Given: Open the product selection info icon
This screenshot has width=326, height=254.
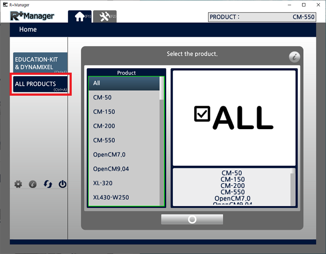Looking at the screenshot, I should (x=294, y=57).
